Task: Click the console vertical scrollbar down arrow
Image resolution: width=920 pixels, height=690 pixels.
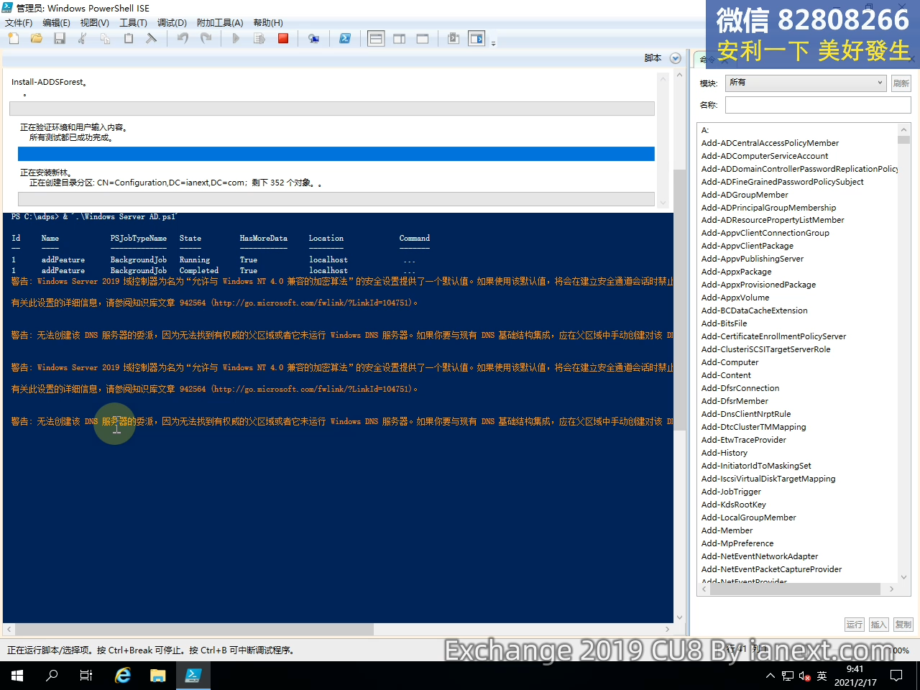Action: pos(680,617)
